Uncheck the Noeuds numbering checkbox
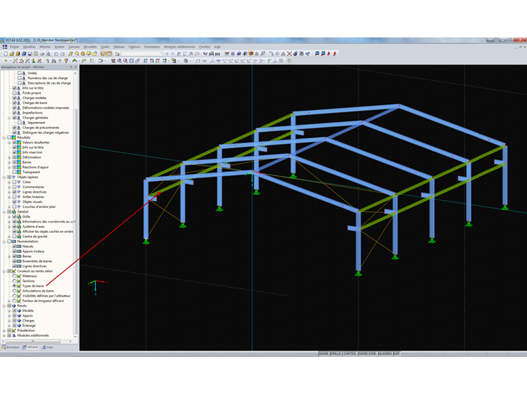The image size is (527, 395). pyautogui.click(x=15, y=246)
